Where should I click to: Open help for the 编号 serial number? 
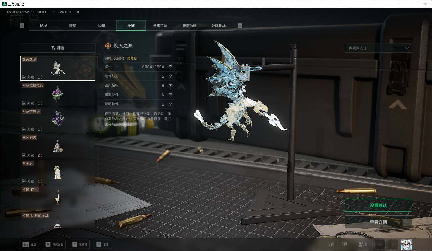click(x=170, y=67)
